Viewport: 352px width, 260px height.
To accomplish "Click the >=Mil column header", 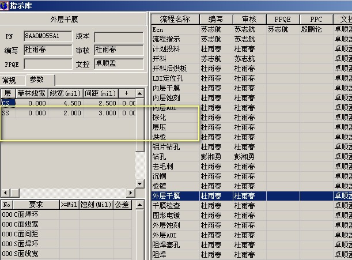I will coord(69,205).
